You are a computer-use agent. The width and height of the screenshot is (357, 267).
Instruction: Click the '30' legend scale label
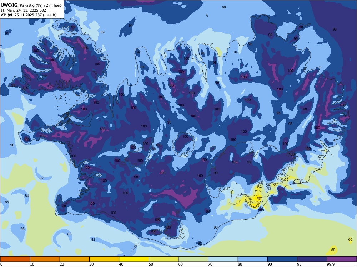[x=91, y=264]
